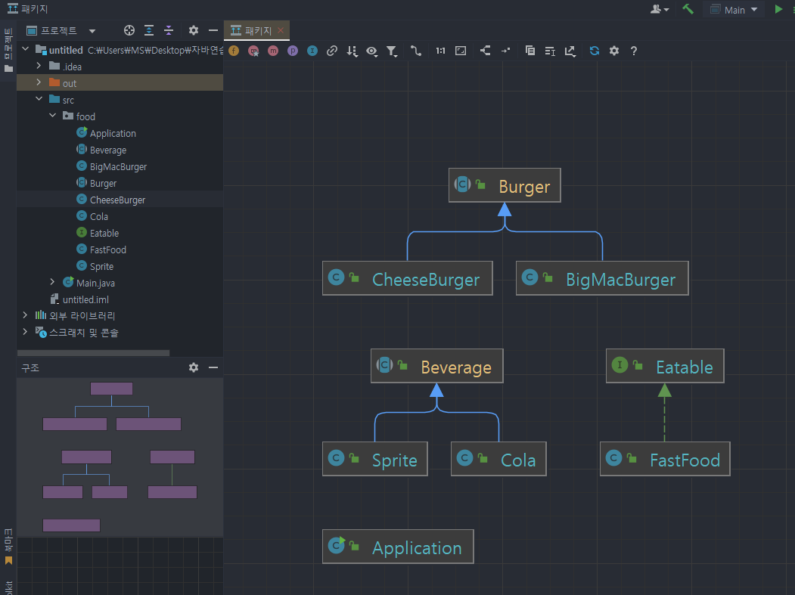The height and width of the screenshot is (595, 795).
Task: Open the 프로젝트 tool window side tab
Action: point(8,50)
